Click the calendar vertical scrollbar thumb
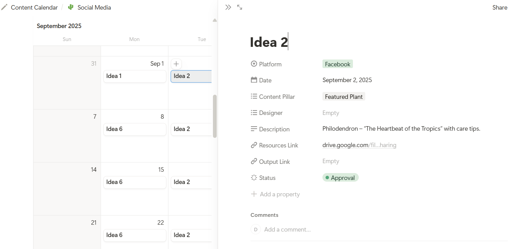 click(215, 116)
